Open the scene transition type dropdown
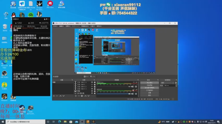Viewport: 222px width, 124px height. pyautogui.click(x=167, y=83)
